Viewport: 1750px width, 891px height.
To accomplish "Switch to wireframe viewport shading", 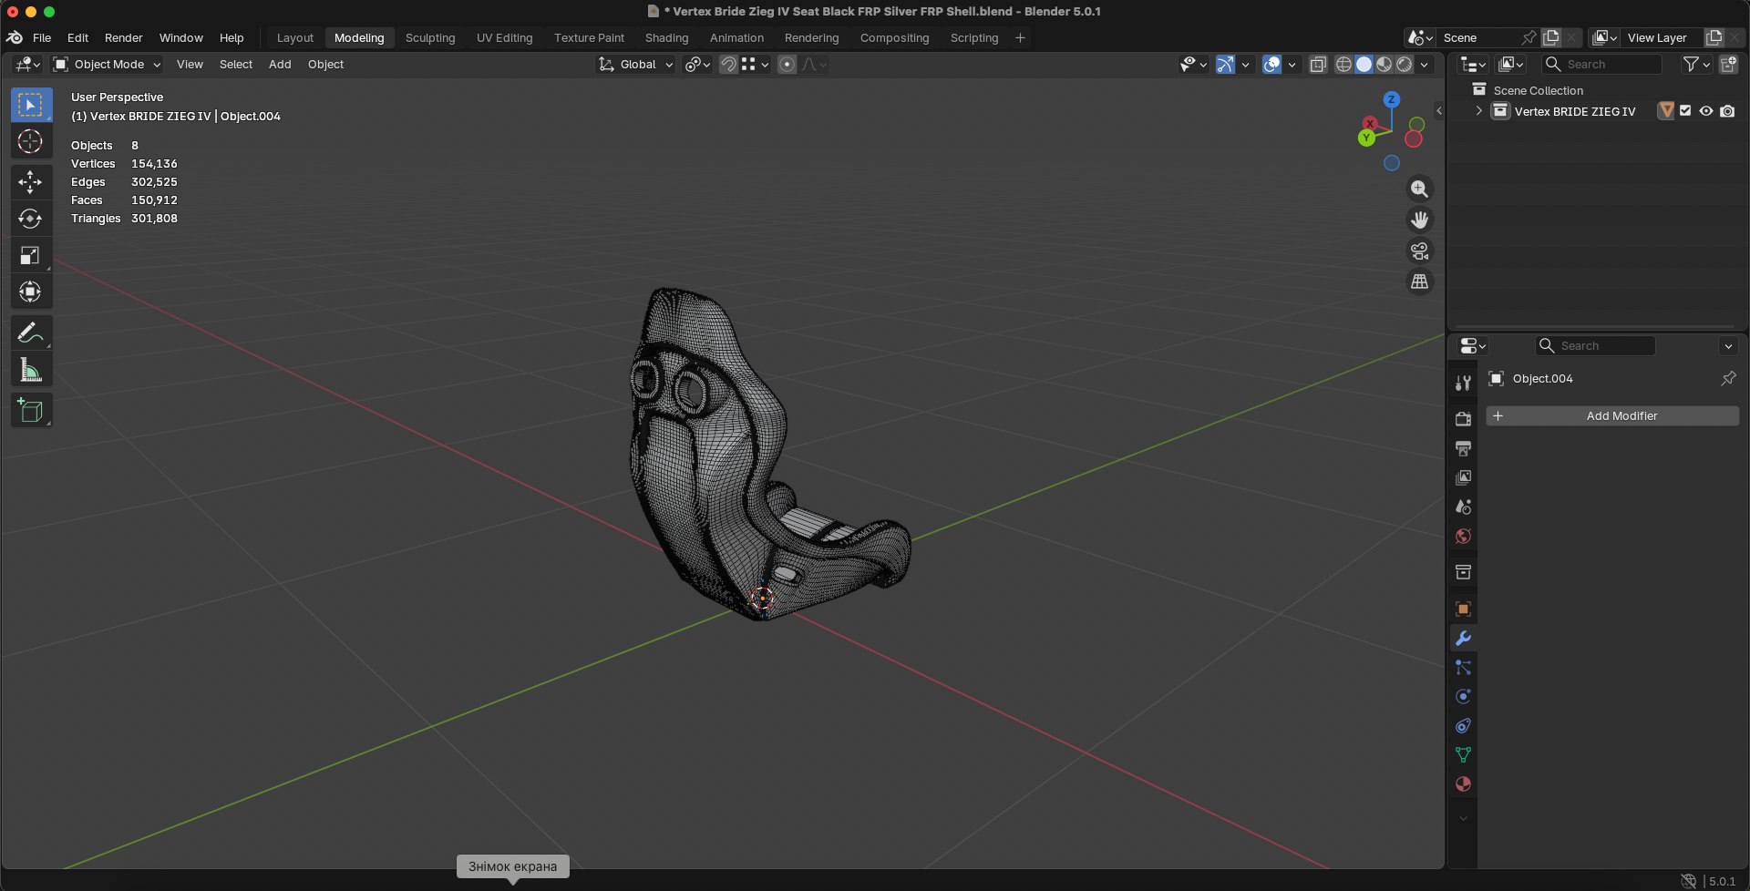I will [1343, 65].
